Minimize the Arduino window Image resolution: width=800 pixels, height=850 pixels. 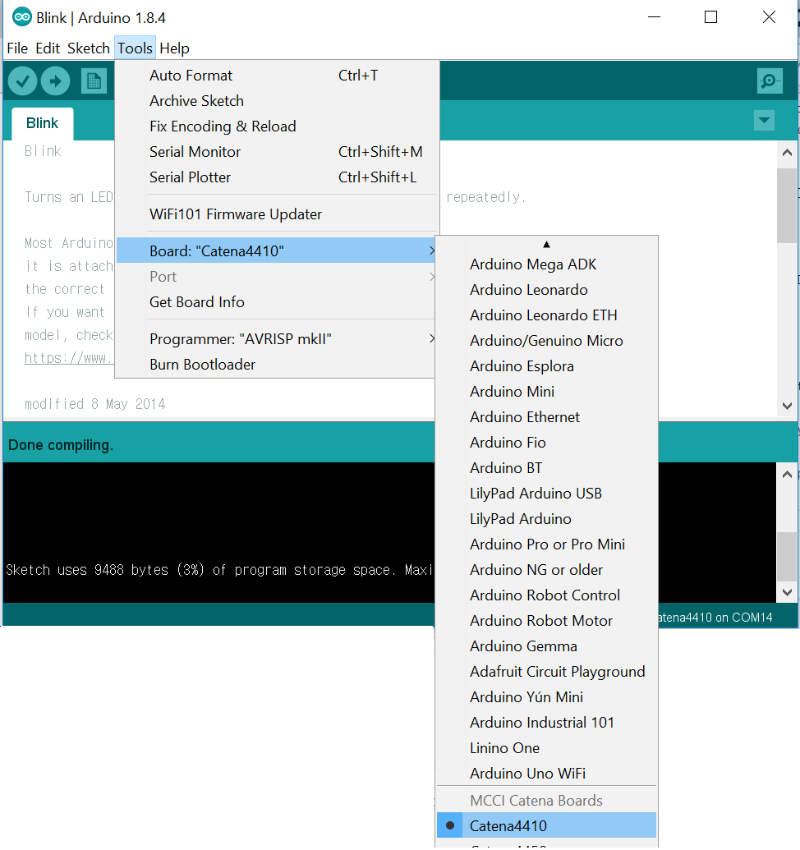(654, 17)
